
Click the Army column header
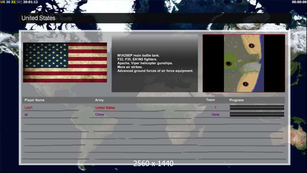[99, 100]
